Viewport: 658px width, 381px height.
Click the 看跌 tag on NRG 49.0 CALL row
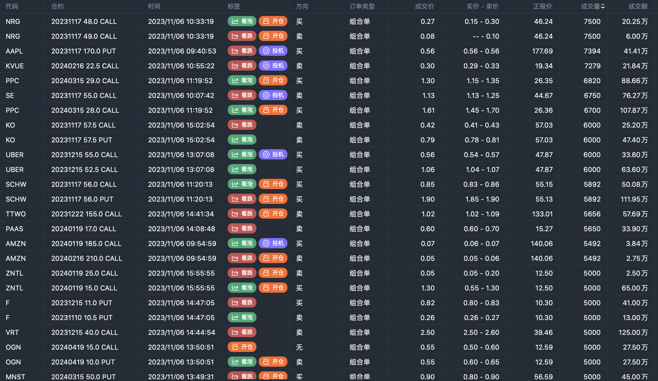[242, 36]
